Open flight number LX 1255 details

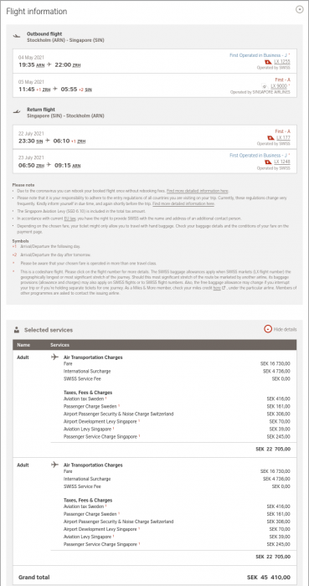(282, 62)
